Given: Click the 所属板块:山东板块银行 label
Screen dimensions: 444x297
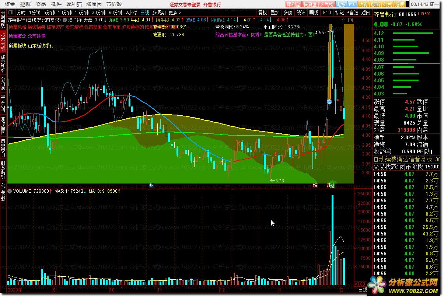Looking at the screenshot, I should (x=31, y=46).
